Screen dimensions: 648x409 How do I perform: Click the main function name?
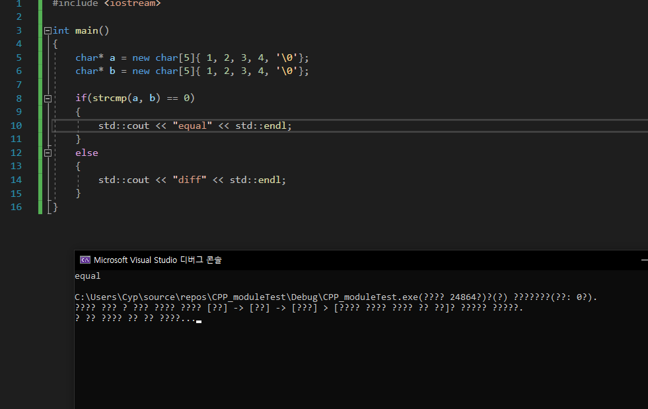(87, 30)
